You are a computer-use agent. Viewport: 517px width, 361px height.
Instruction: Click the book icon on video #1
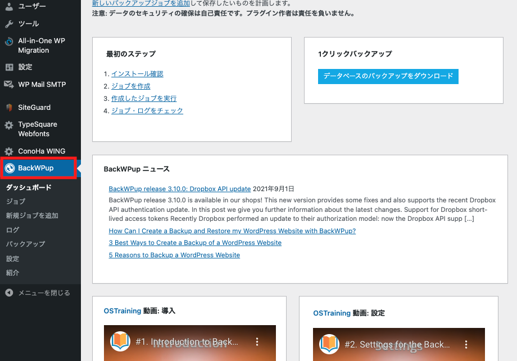pyautogui.click(x=120, y=341)
